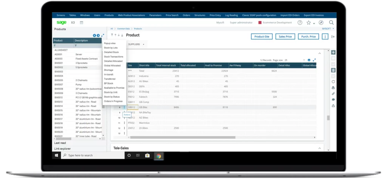Jump to the first product record
The width and height of the screenshot is (387, 179).
pyautogui.click(x=112, y=35)
